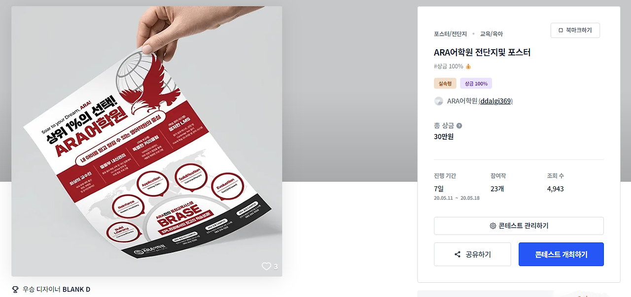
Task: Toggle the 북마크하기 bookmark button
Action: pos(575,30)
